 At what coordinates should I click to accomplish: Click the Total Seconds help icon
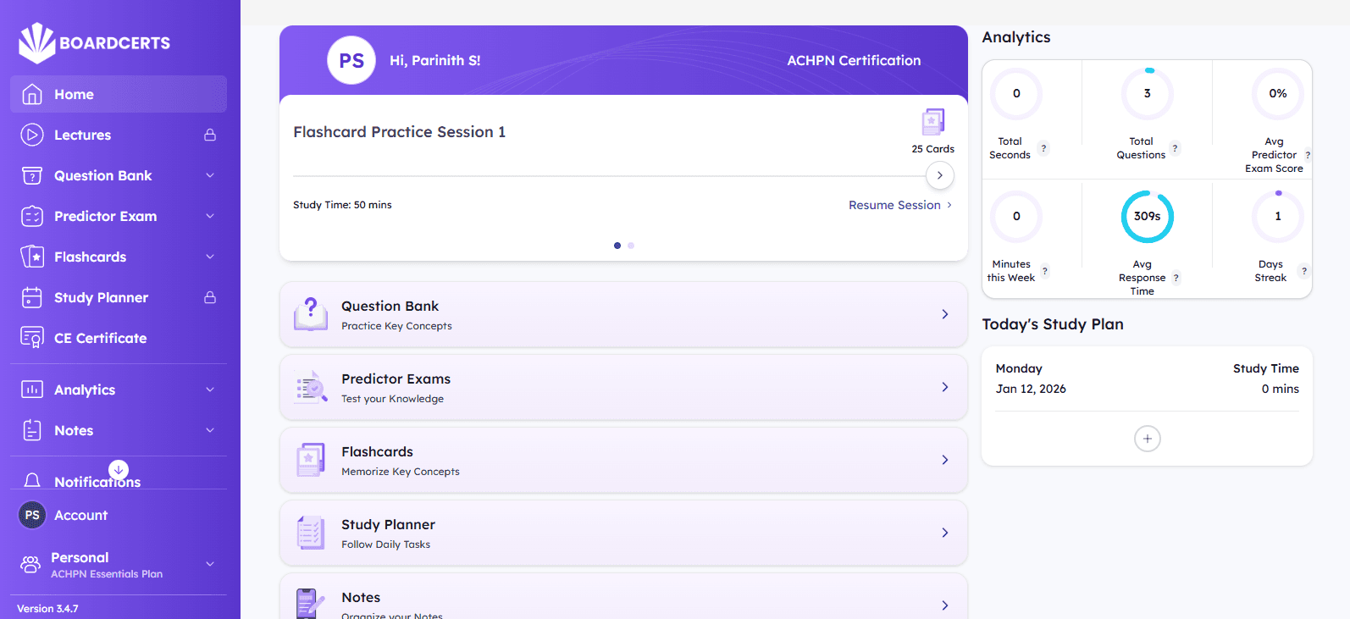coord(1043,148)
